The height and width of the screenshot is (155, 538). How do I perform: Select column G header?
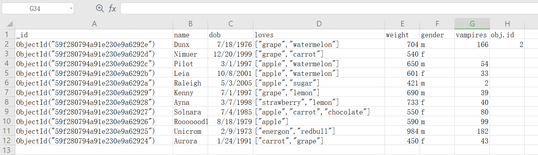[472, 24]
